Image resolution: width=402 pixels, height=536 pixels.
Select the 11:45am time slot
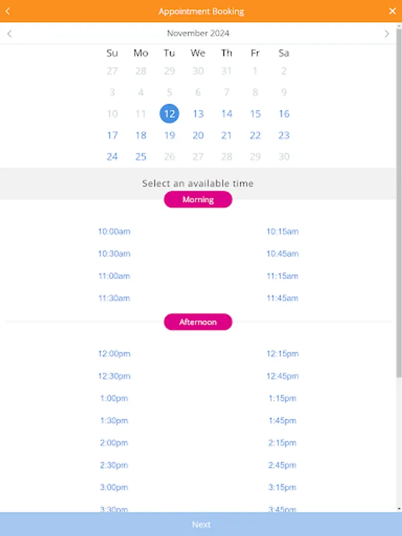click(282, 298)
